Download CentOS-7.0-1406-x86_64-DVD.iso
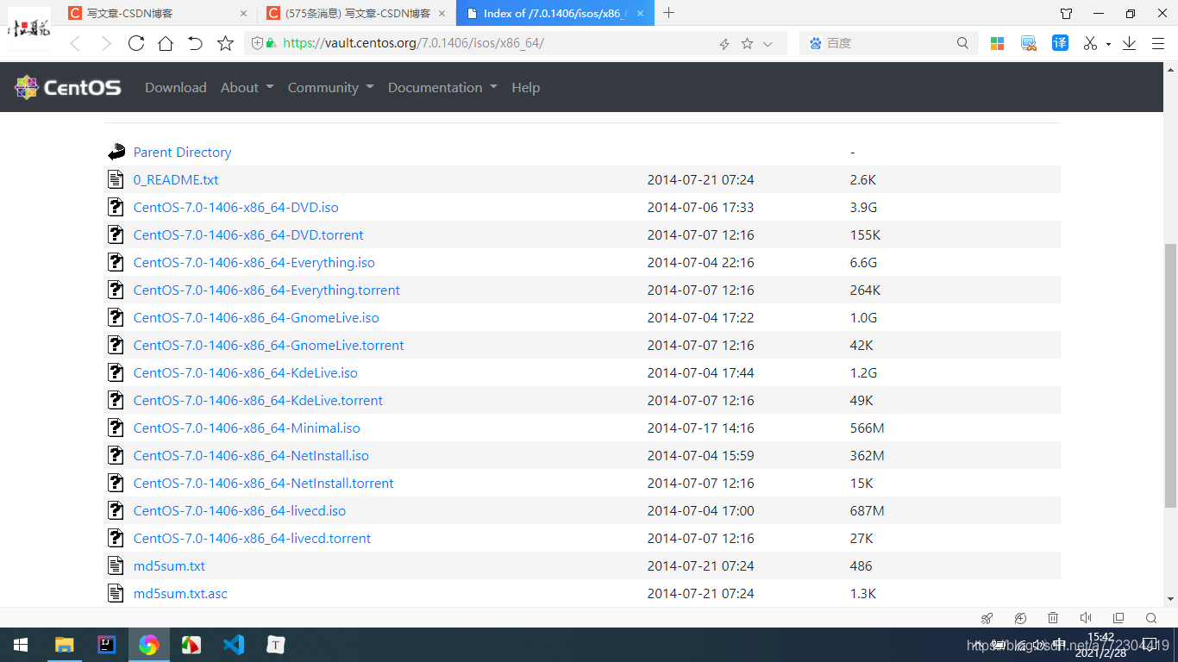The height and width of the screenshot is (662, 1178). (235, 207)
